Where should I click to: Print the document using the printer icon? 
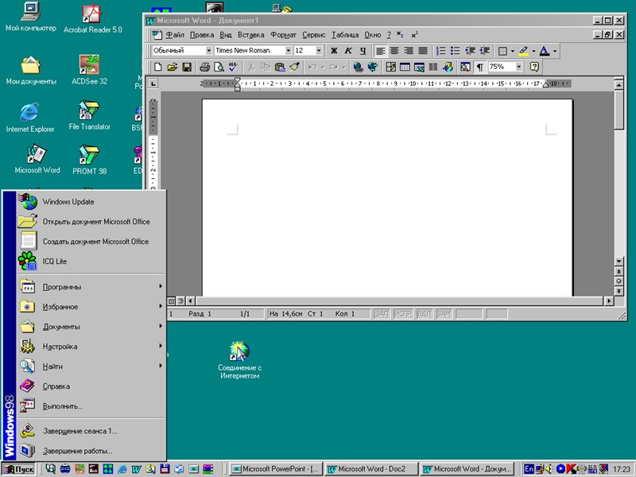pyautogui.click(x=205, y=67)
